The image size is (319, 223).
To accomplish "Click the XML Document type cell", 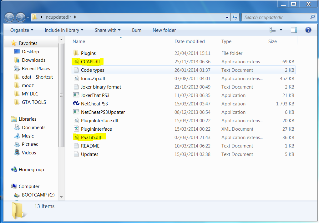I will (237, 129).
